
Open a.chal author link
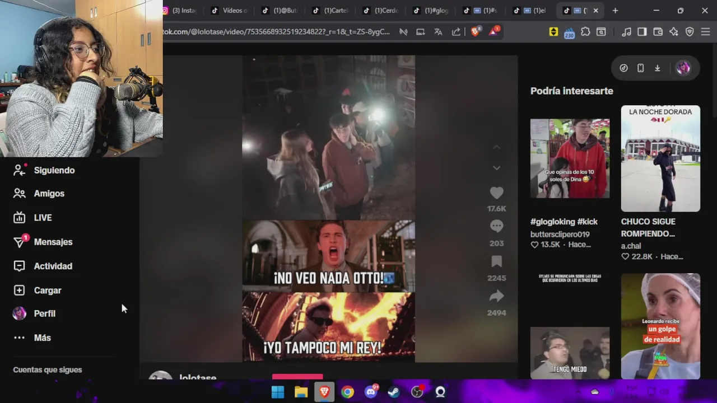pyautogui.click(x=631, y=246)
